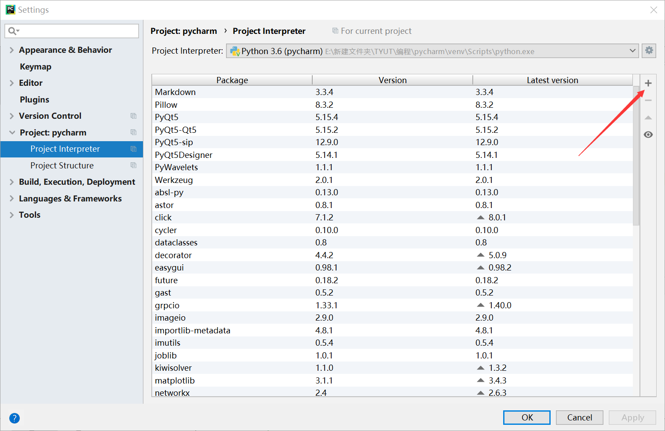Expand Languages & Frameworks section
This screenshot has width=665, height=431.
pyautogui.click(x=11, y=198)
